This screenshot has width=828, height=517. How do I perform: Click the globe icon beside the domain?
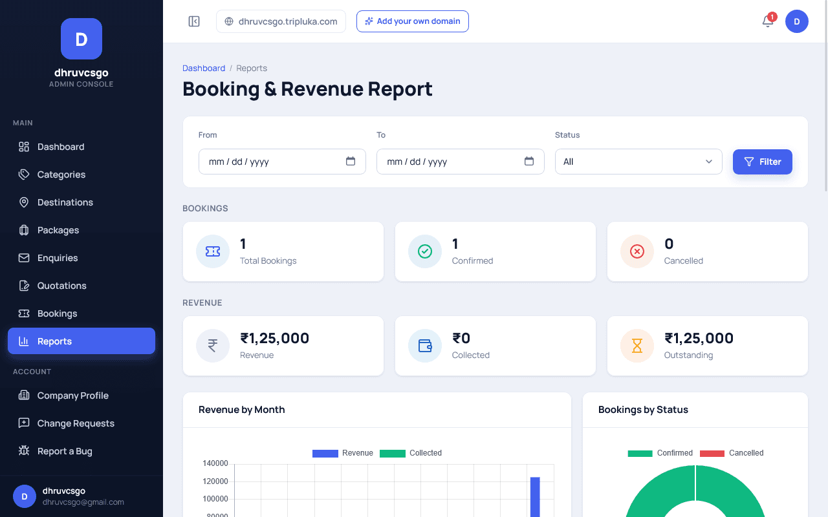(x=229, y=21)
